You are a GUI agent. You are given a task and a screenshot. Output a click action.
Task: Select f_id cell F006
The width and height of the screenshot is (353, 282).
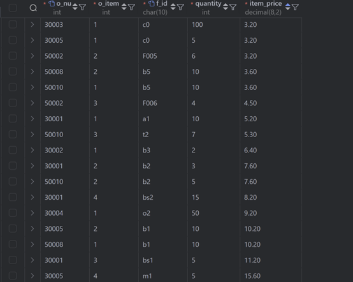pos(150,103)
